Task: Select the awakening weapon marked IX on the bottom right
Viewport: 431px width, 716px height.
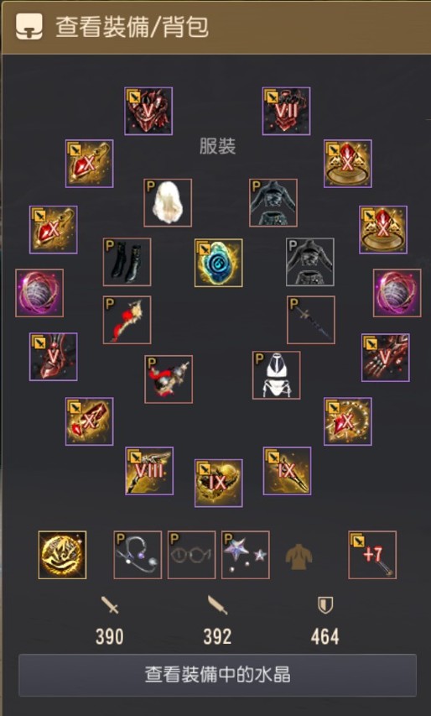Action: [x=287, y=471]
